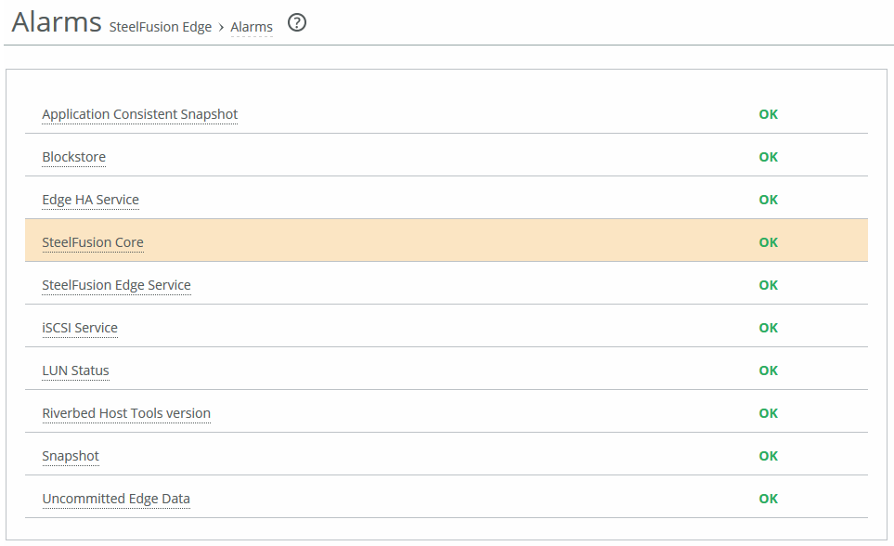
Task: Open the Blockstore alarm link
Action: 74,157
